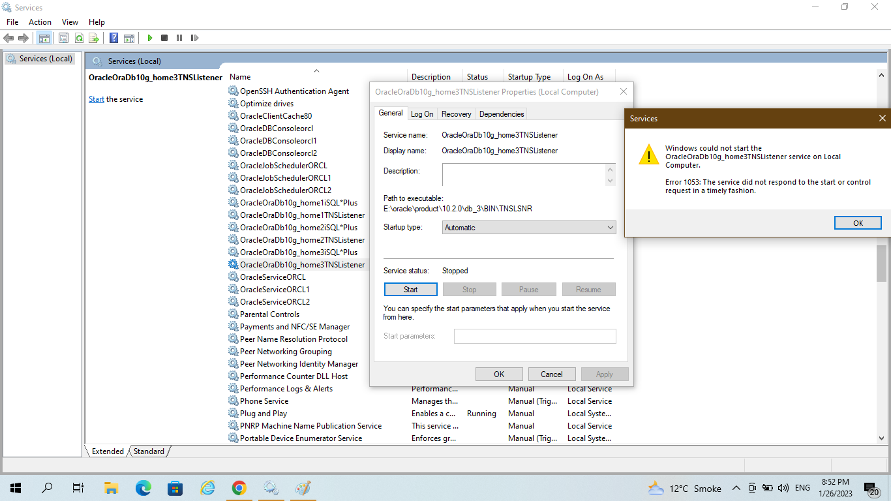Open Internet Explorer from taskbar
Viewport: 891px width, 501px height.
tap(207, 487)
